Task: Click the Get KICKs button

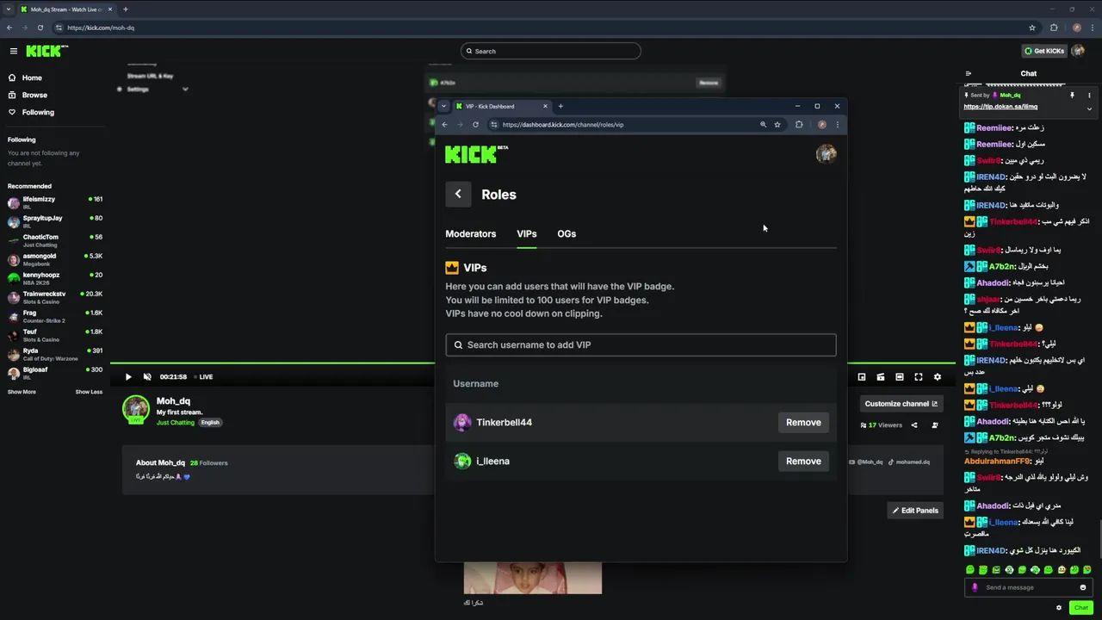Action: (x=1044, y=51)
